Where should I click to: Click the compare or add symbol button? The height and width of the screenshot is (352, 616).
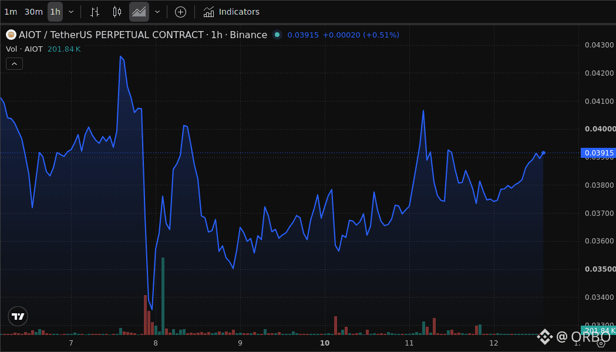pos(180,12)
